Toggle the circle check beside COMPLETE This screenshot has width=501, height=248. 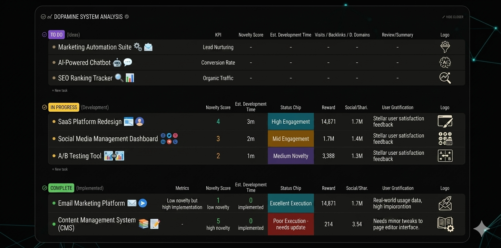tap(44, 188)
